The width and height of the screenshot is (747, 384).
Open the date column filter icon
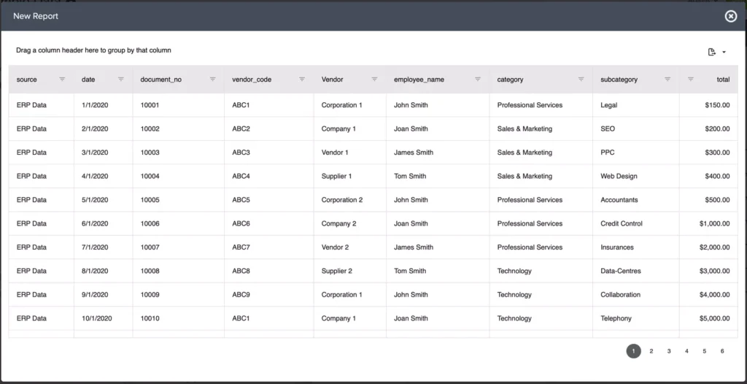121,79
